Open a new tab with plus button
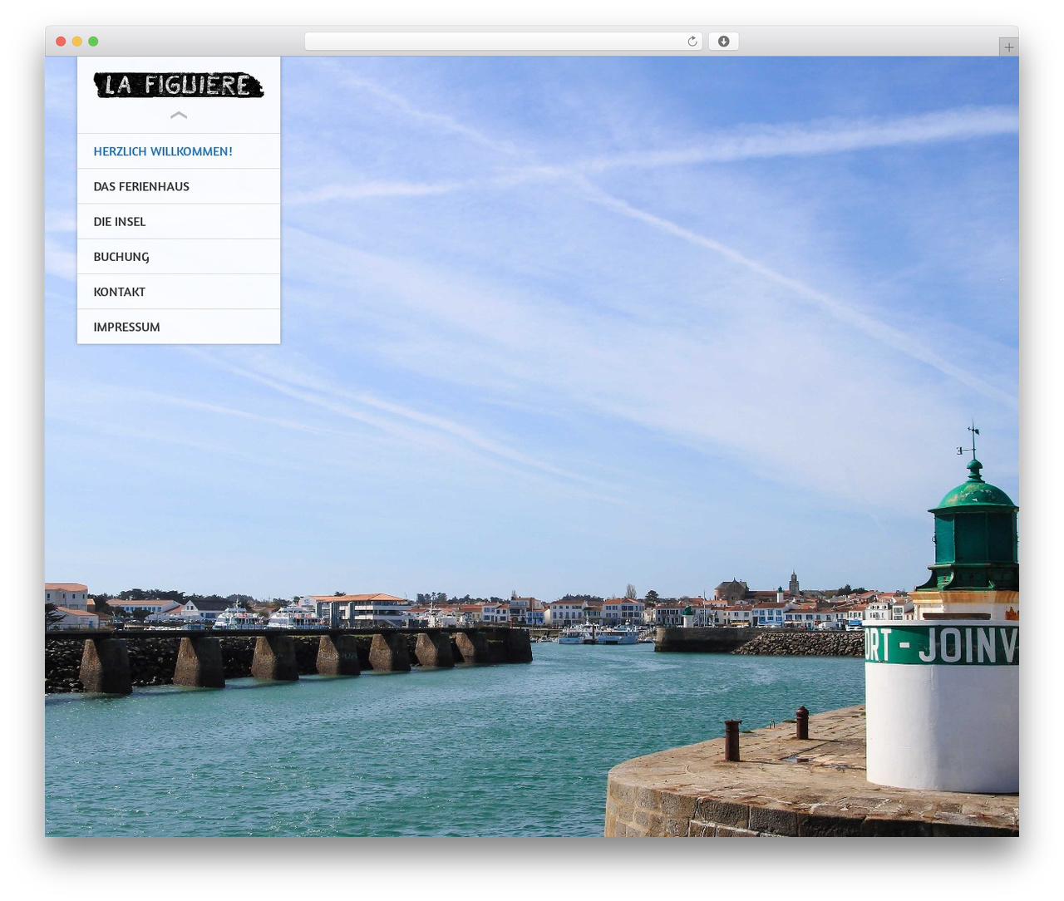The image size is (1064, 901). click(x=1008, y=47)
